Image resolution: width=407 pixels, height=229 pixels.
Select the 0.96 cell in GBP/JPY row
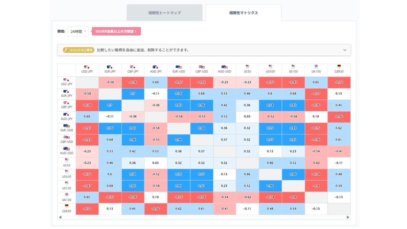click(202, 105)
